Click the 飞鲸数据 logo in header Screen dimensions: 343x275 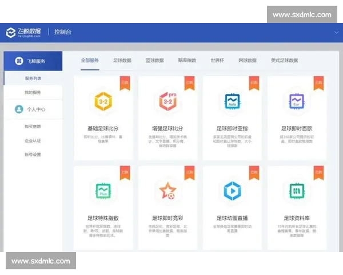point(23,33)
